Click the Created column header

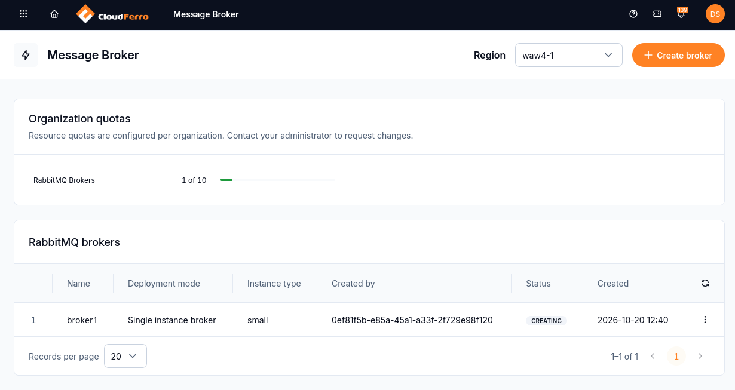[x=613, y=284]
